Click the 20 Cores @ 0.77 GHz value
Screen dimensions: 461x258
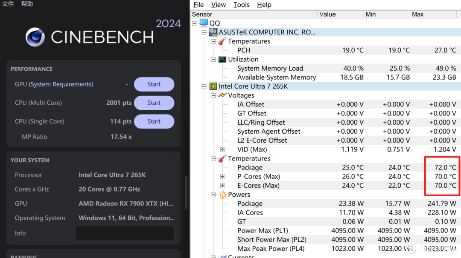(109, 189)
